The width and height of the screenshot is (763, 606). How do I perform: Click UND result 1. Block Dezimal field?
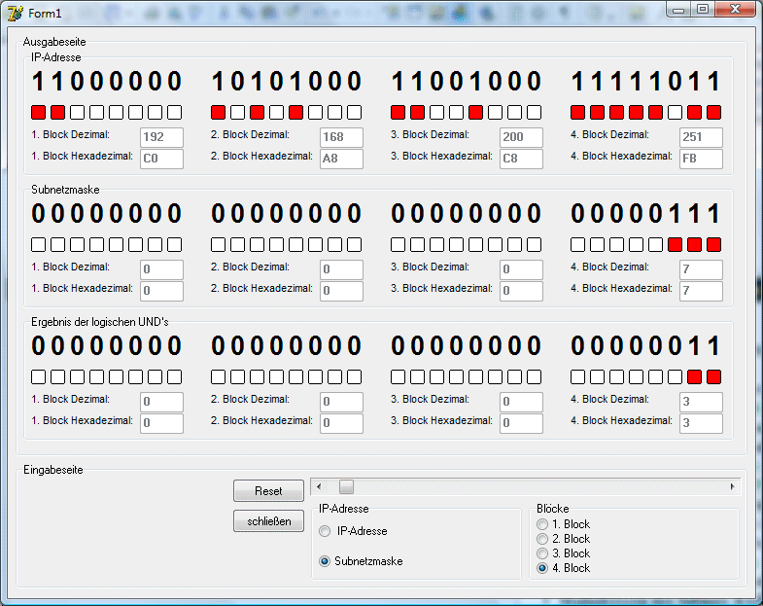[x=161, y=402]
